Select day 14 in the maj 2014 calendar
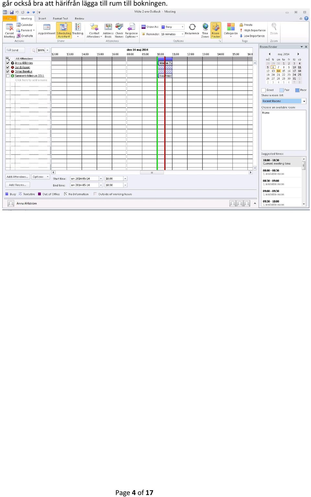The width and height of the screenshot is (311, 497). point(278,71)
